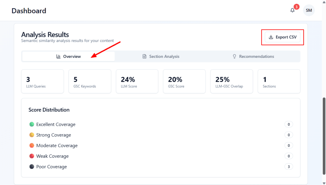Click the red notification badge showing 3
The width and height of the screenshot is (326, 185).
(296, 7)
